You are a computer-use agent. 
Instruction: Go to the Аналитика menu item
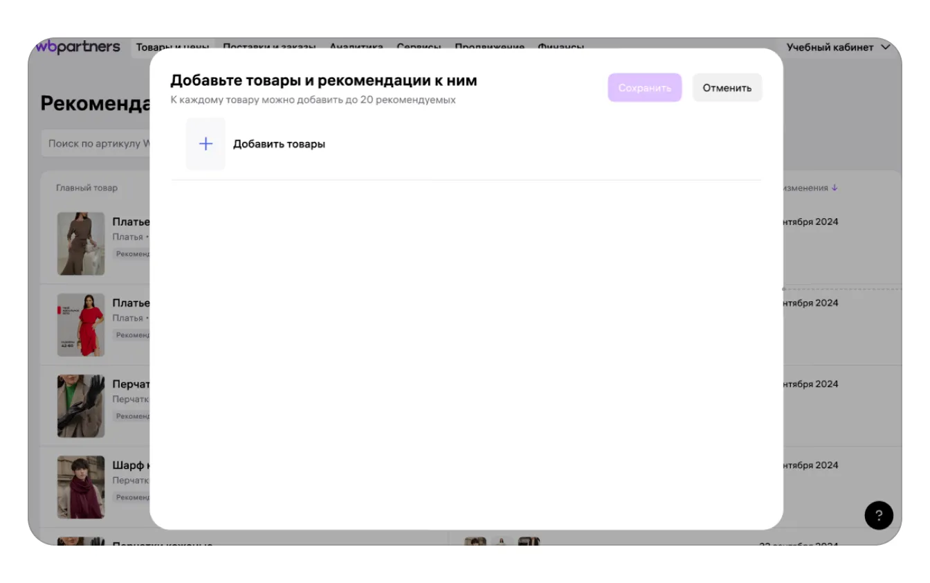coord(356,46)
